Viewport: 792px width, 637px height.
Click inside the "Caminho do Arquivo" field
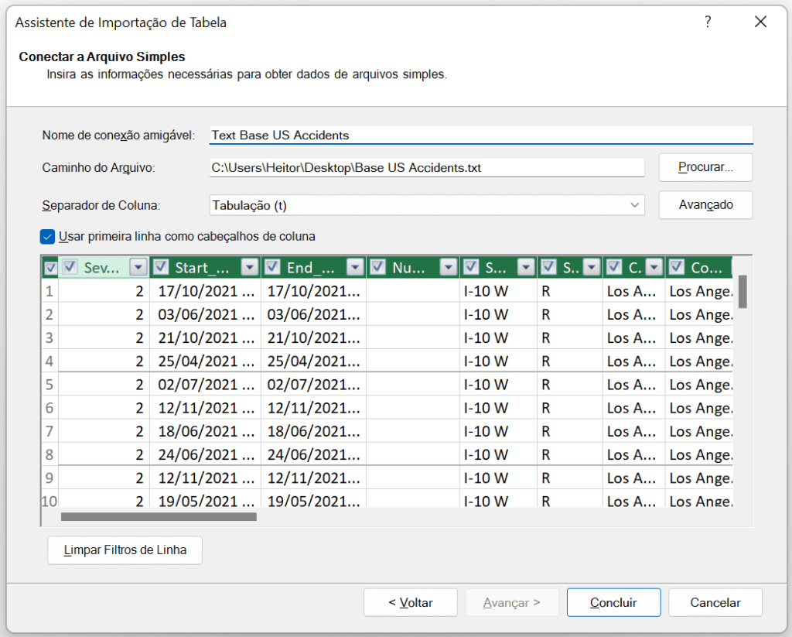(x=425, y=167)
